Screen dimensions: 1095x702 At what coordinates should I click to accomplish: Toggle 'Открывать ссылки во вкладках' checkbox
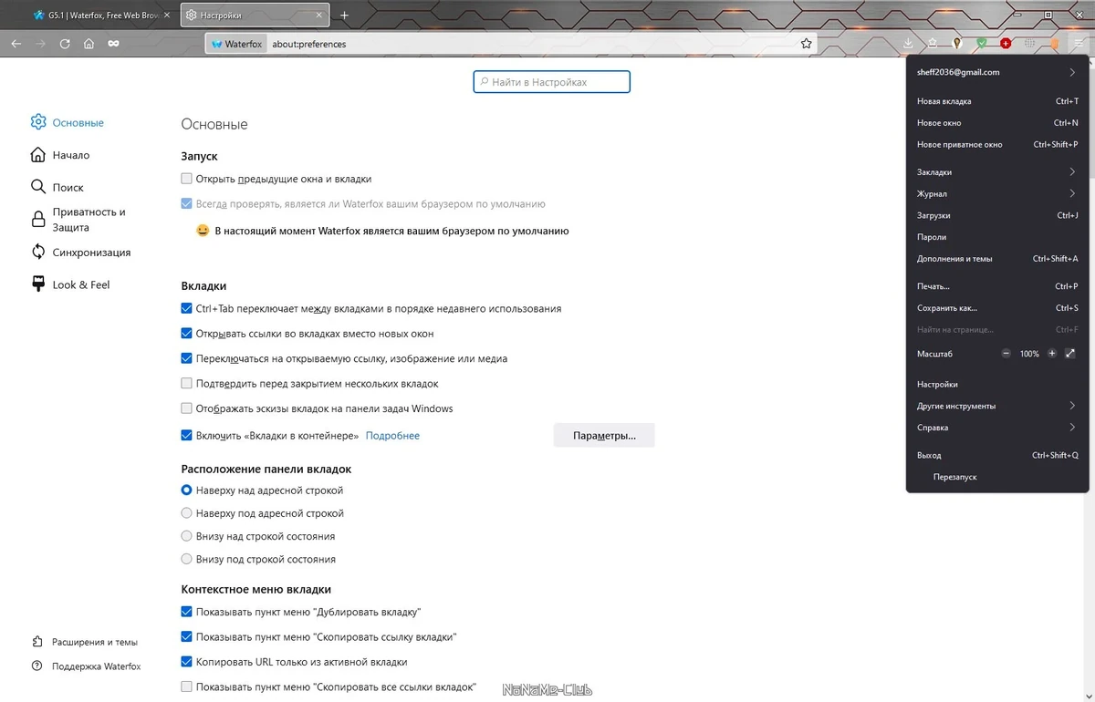tap(187, 334)
